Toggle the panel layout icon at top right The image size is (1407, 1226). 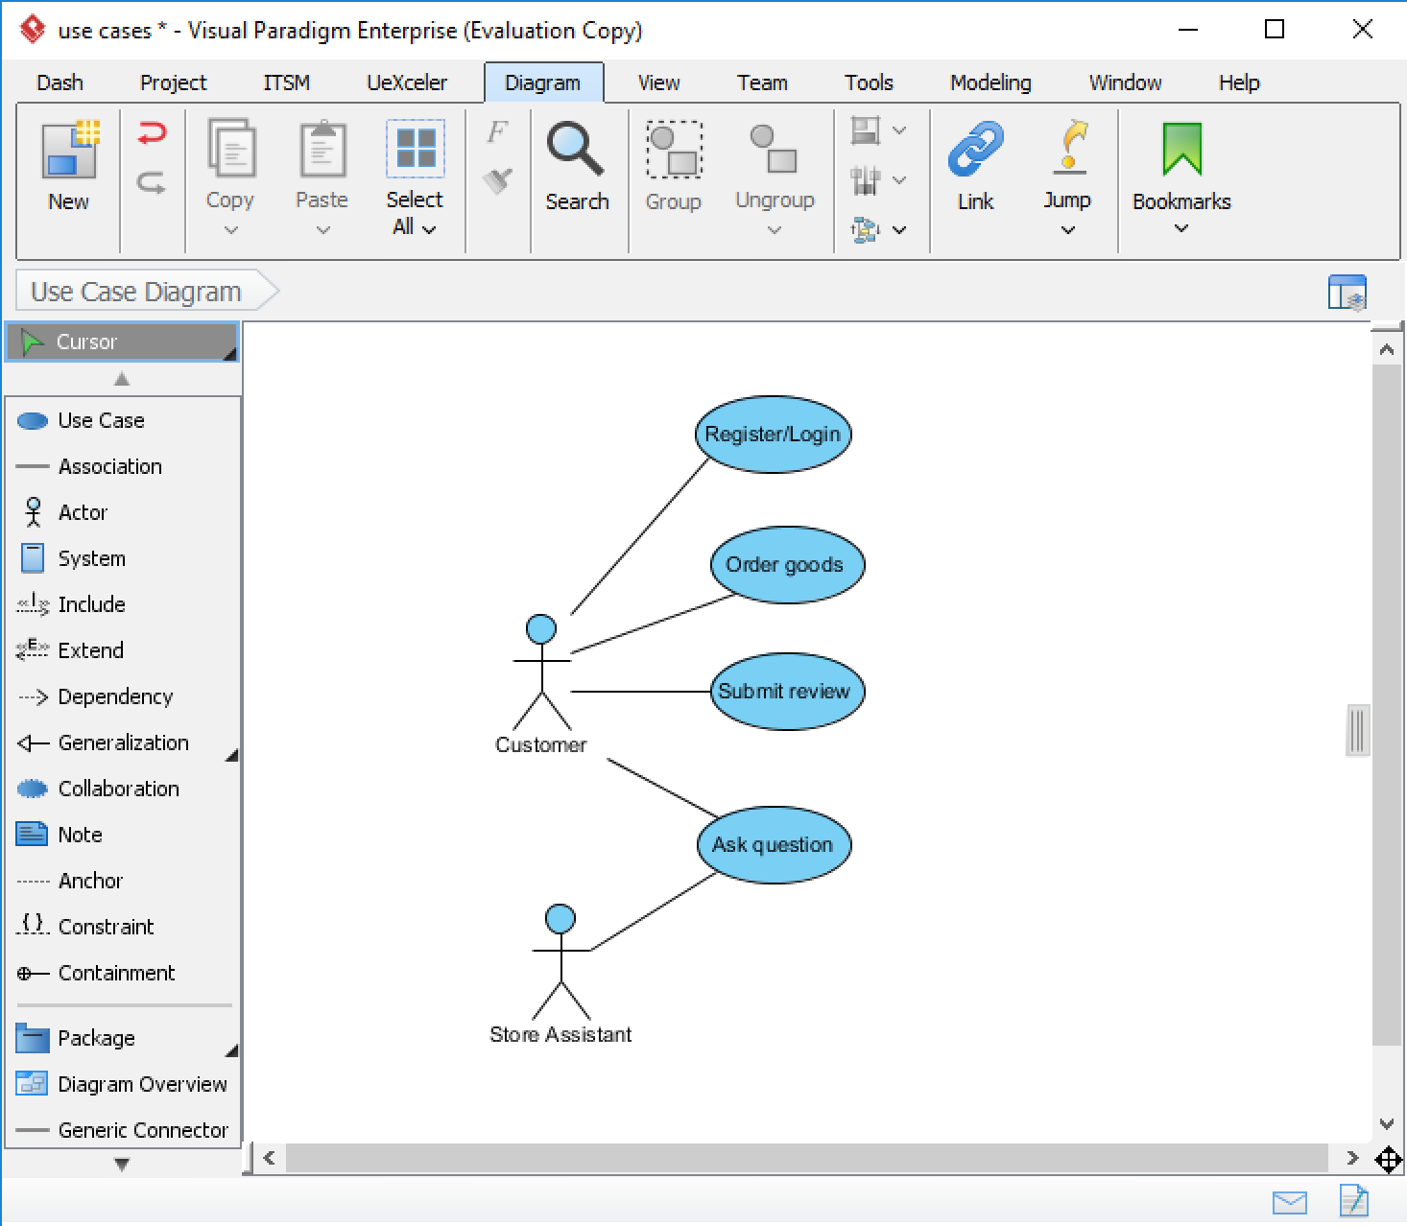(x=1347, y=293)
